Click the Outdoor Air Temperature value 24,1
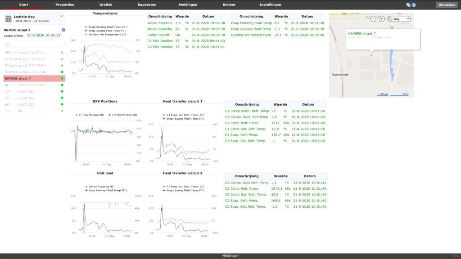 (x=277, y=35)
